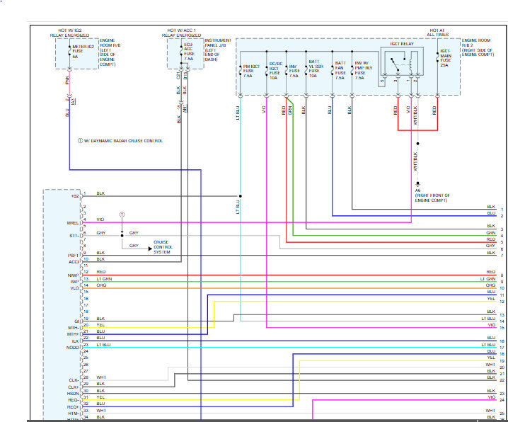Select the BATT FAN FUSE 7.5A label
The width and height of the screenshot is (508, 422).
pos(340,70)
